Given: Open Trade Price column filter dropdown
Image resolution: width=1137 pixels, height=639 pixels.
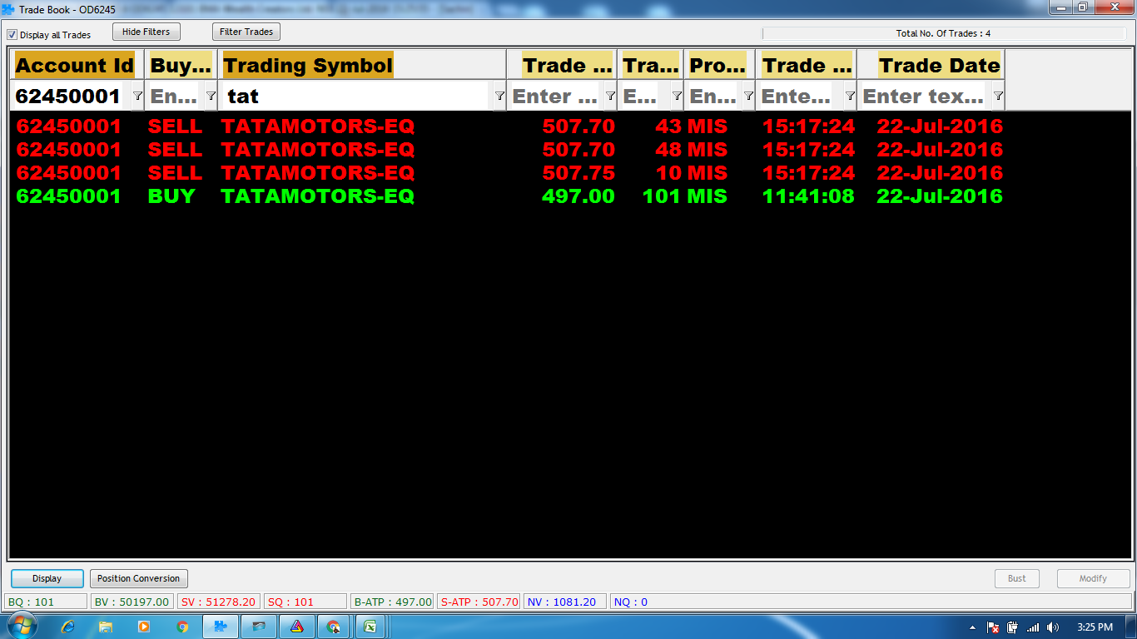Looking at the screenshot, I should (610, 96).
